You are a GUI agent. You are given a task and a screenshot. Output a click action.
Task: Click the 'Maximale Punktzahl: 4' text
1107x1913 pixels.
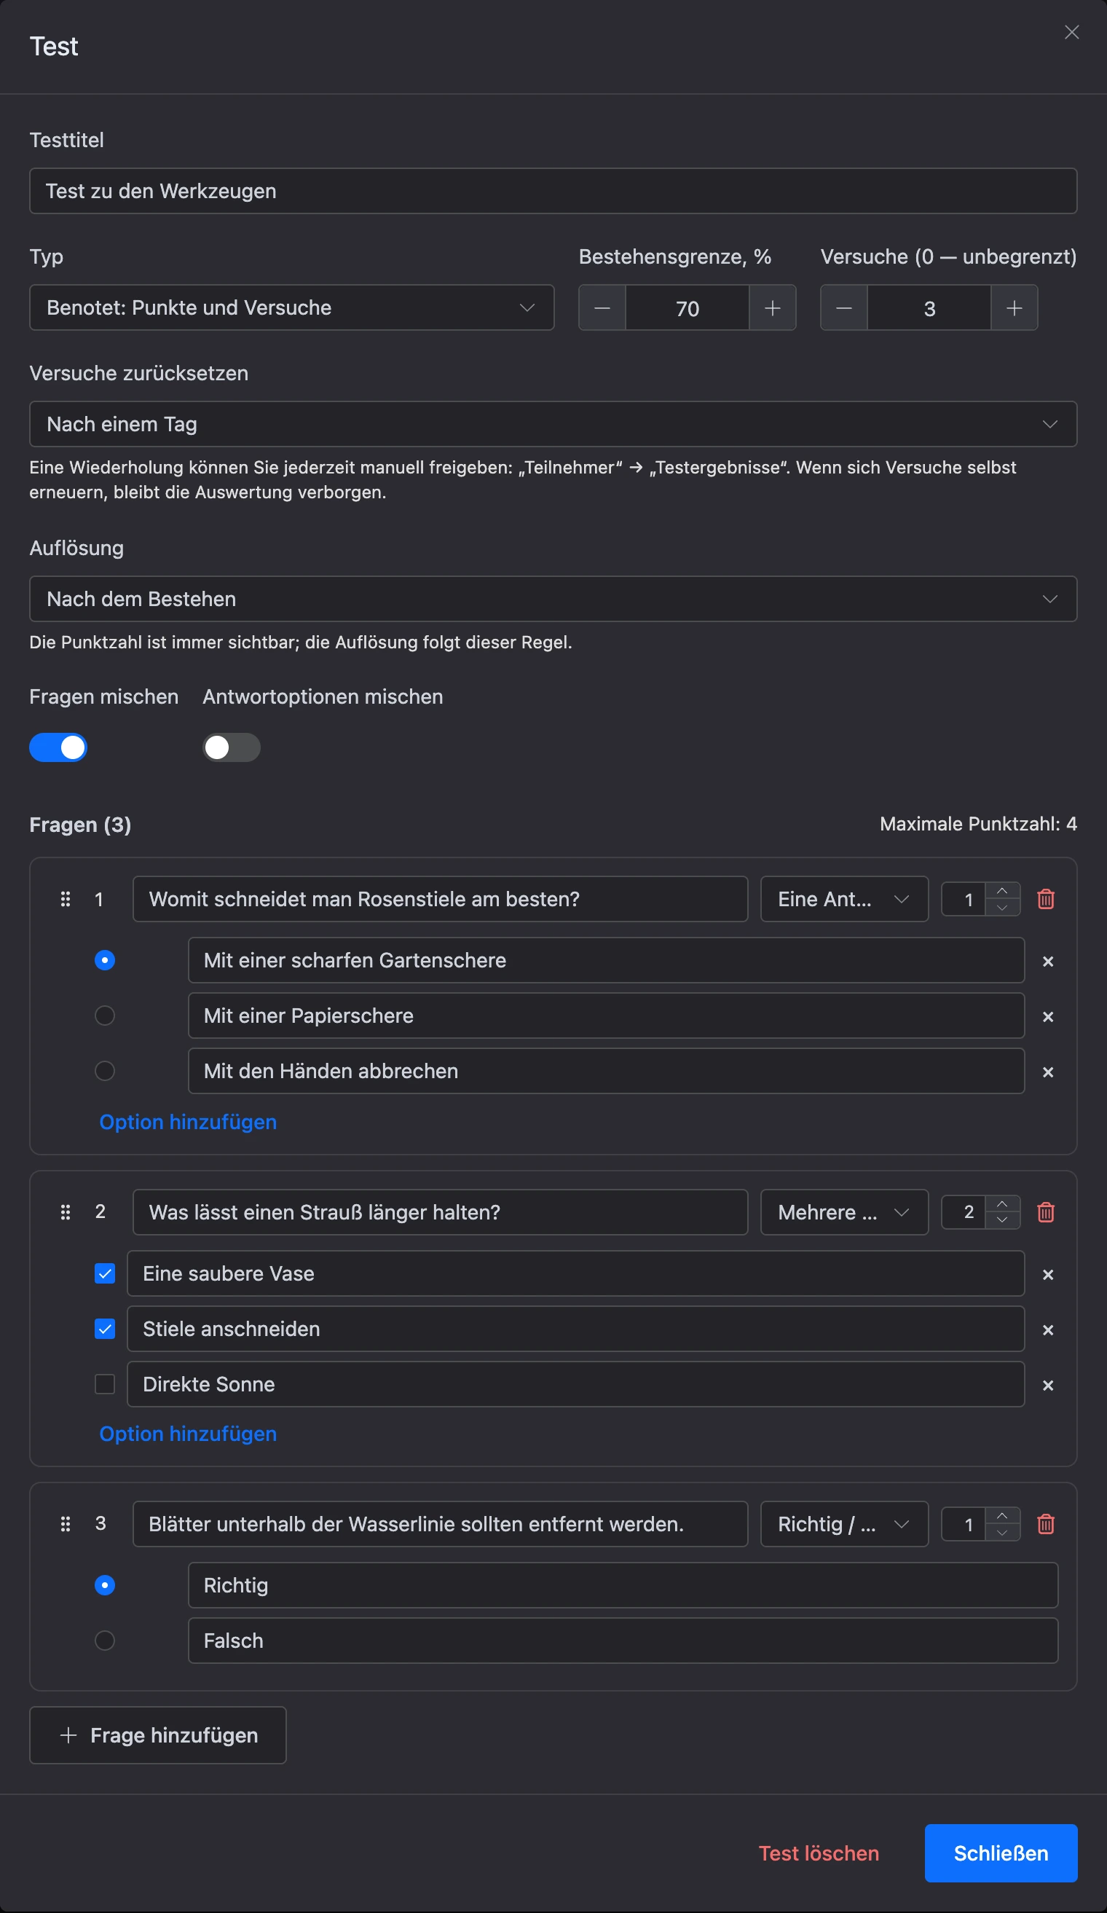click(x=978, y=824)
